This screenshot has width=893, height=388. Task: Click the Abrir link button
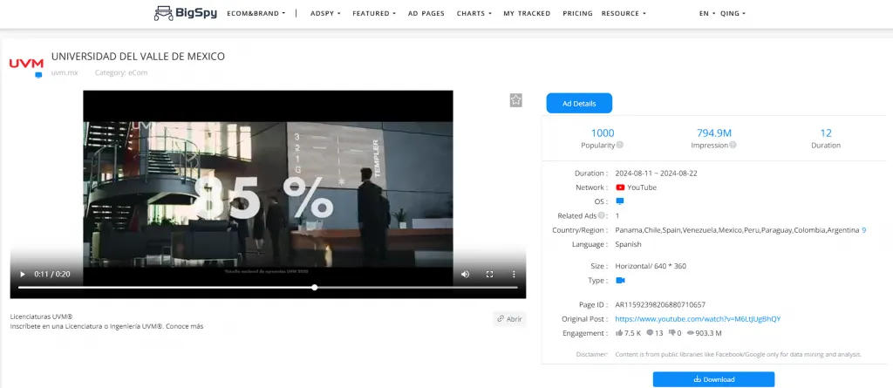tap(509, 319)
